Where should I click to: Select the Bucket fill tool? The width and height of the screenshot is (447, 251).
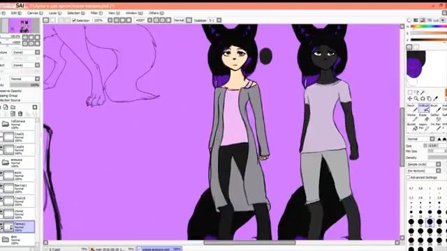coord(412,127)
